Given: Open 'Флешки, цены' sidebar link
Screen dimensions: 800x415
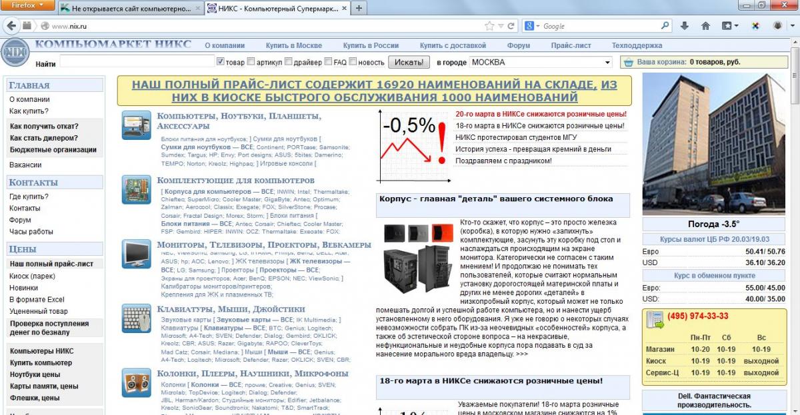Looking at the screenshot, I should 35,398.
